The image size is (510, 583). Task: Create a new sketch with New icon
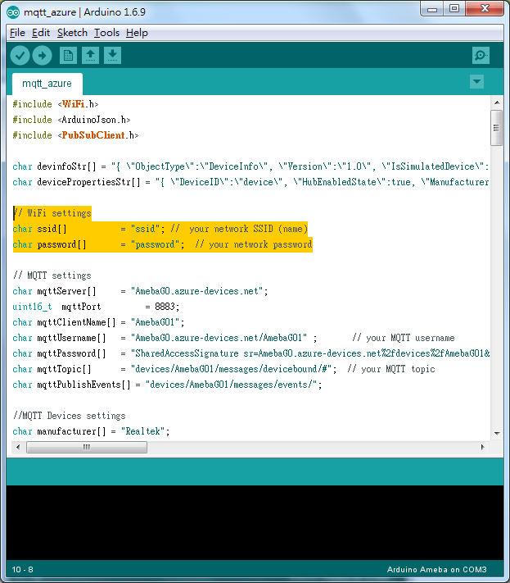coord(68,56)
